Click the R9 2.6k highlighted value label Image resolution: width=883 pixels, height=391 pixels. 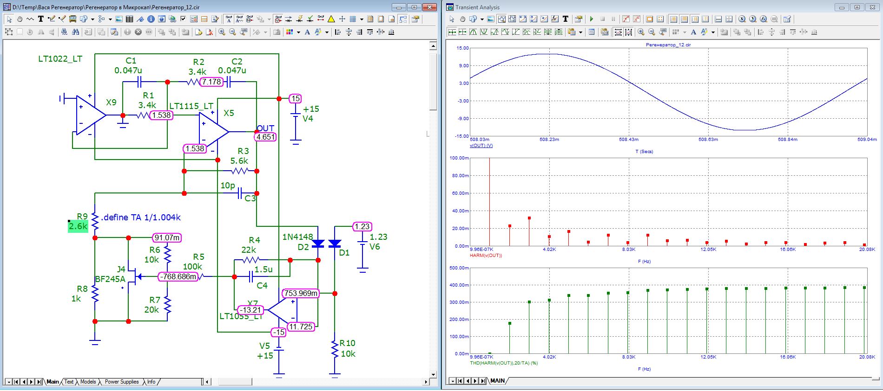click(x=78, y=226)
